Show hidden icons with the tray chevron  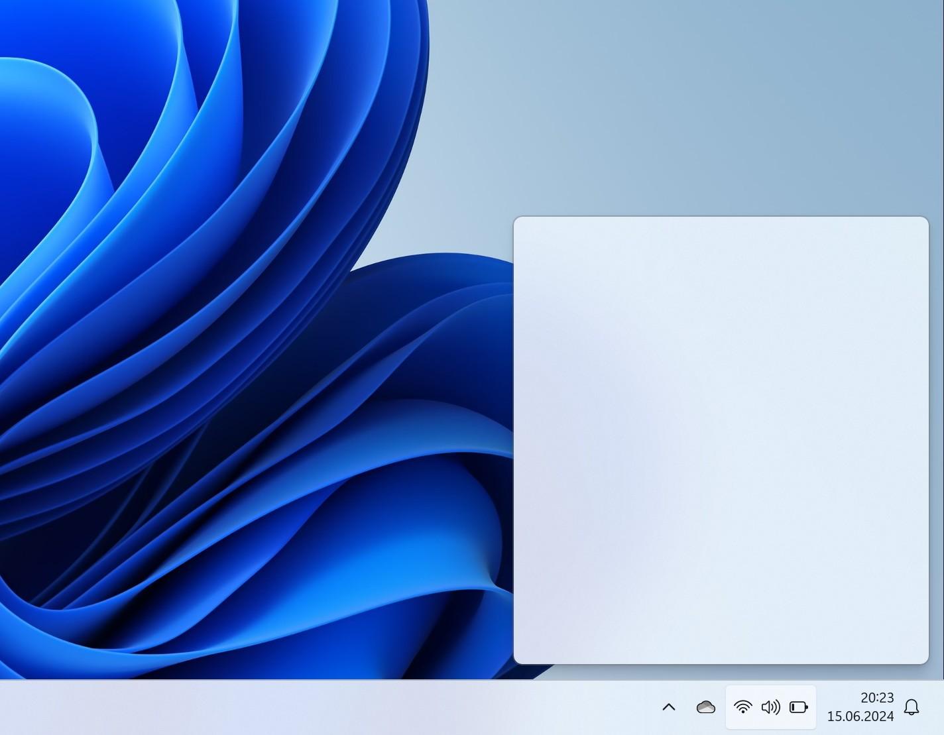(x=669, y=707)
